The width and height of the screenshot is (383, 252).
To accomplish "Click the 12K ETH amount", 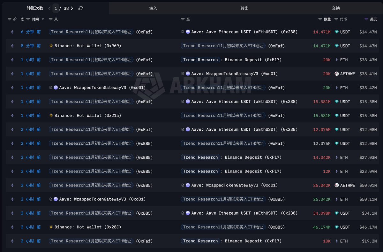I will (x=327, y=171).
